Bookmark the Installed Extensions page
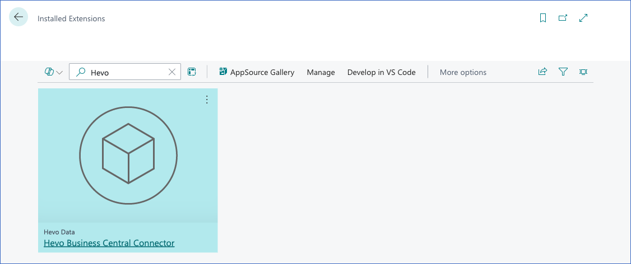631x264 pixels. [x=543, y=18]
